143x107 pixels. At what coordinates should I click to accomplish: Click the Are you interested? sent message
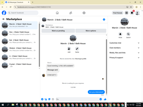coord(96,92)
